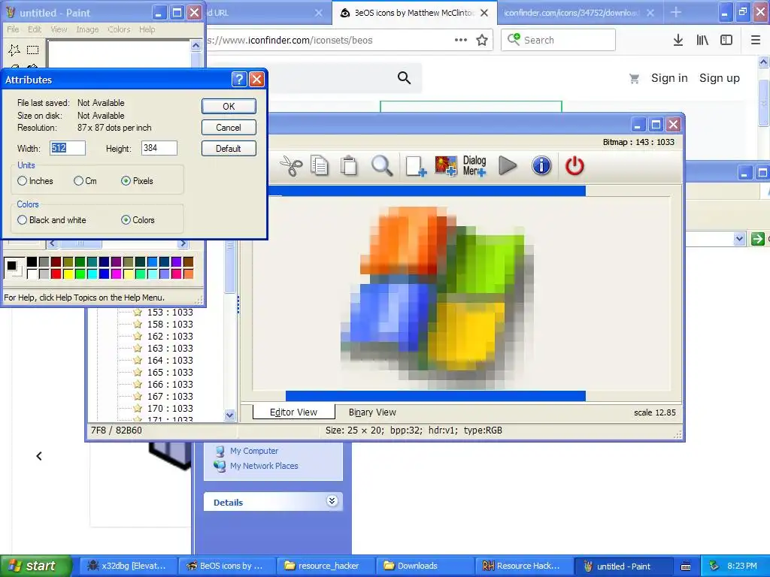Click the Height input field
The height and width of the screenshot is (577, 770).
point(159,148)
